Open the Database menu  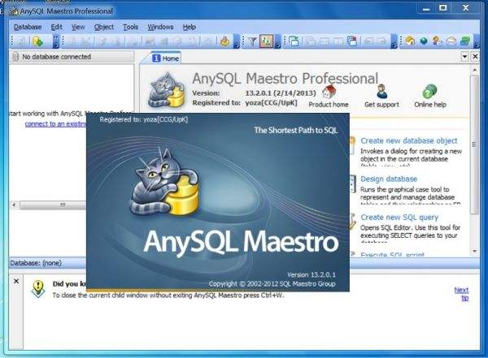coord(28,27)
